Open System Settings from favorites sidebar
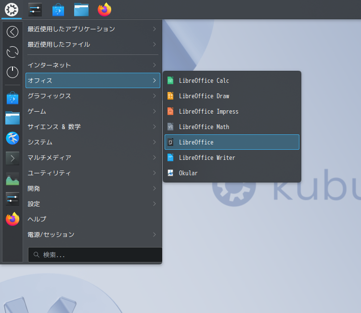This screenshot has width=361, height=313. tap(13, 199)
